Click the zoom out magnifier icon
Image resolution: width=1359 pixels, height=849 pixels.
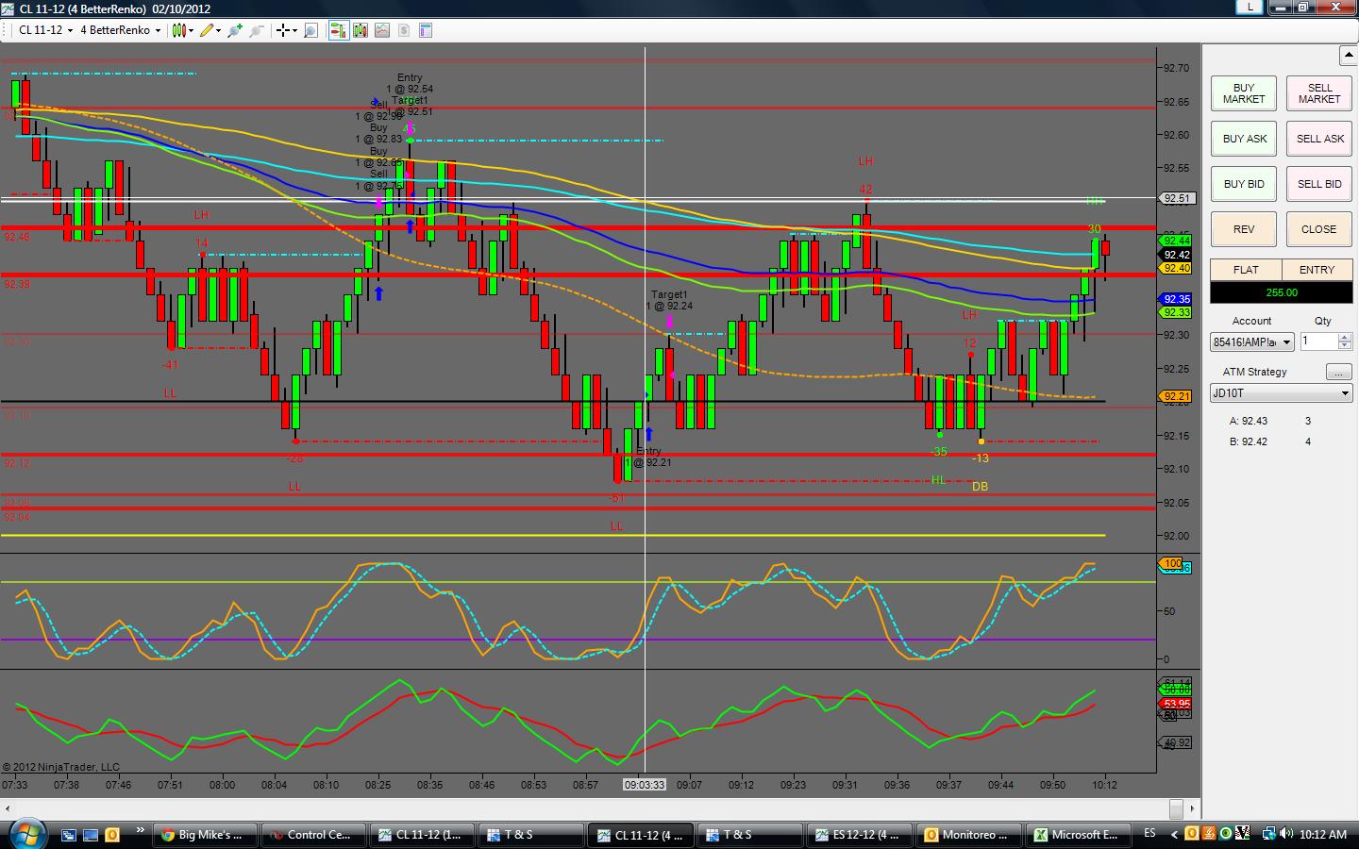click(256, 30)
